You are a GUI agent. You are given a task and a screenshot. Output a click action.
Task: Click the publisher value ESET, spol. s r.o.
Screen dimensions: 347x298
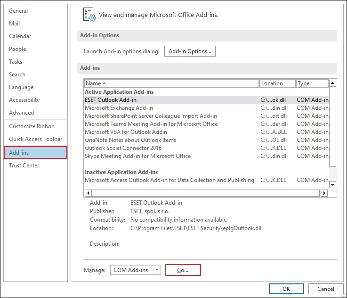150,211
